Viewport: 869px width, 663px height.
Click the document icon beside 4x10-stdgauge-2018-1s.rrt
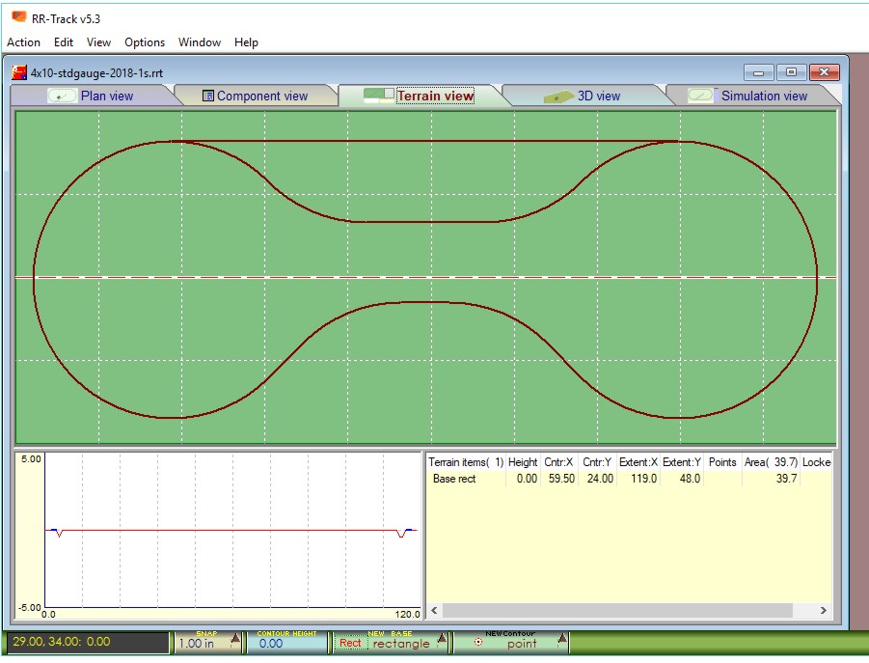[x=20, y=71]
